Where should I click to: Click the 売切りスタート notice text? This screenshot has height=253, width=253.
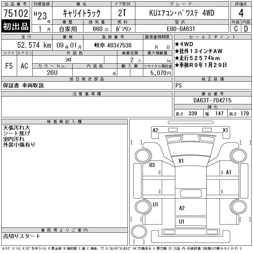point(22,236)
